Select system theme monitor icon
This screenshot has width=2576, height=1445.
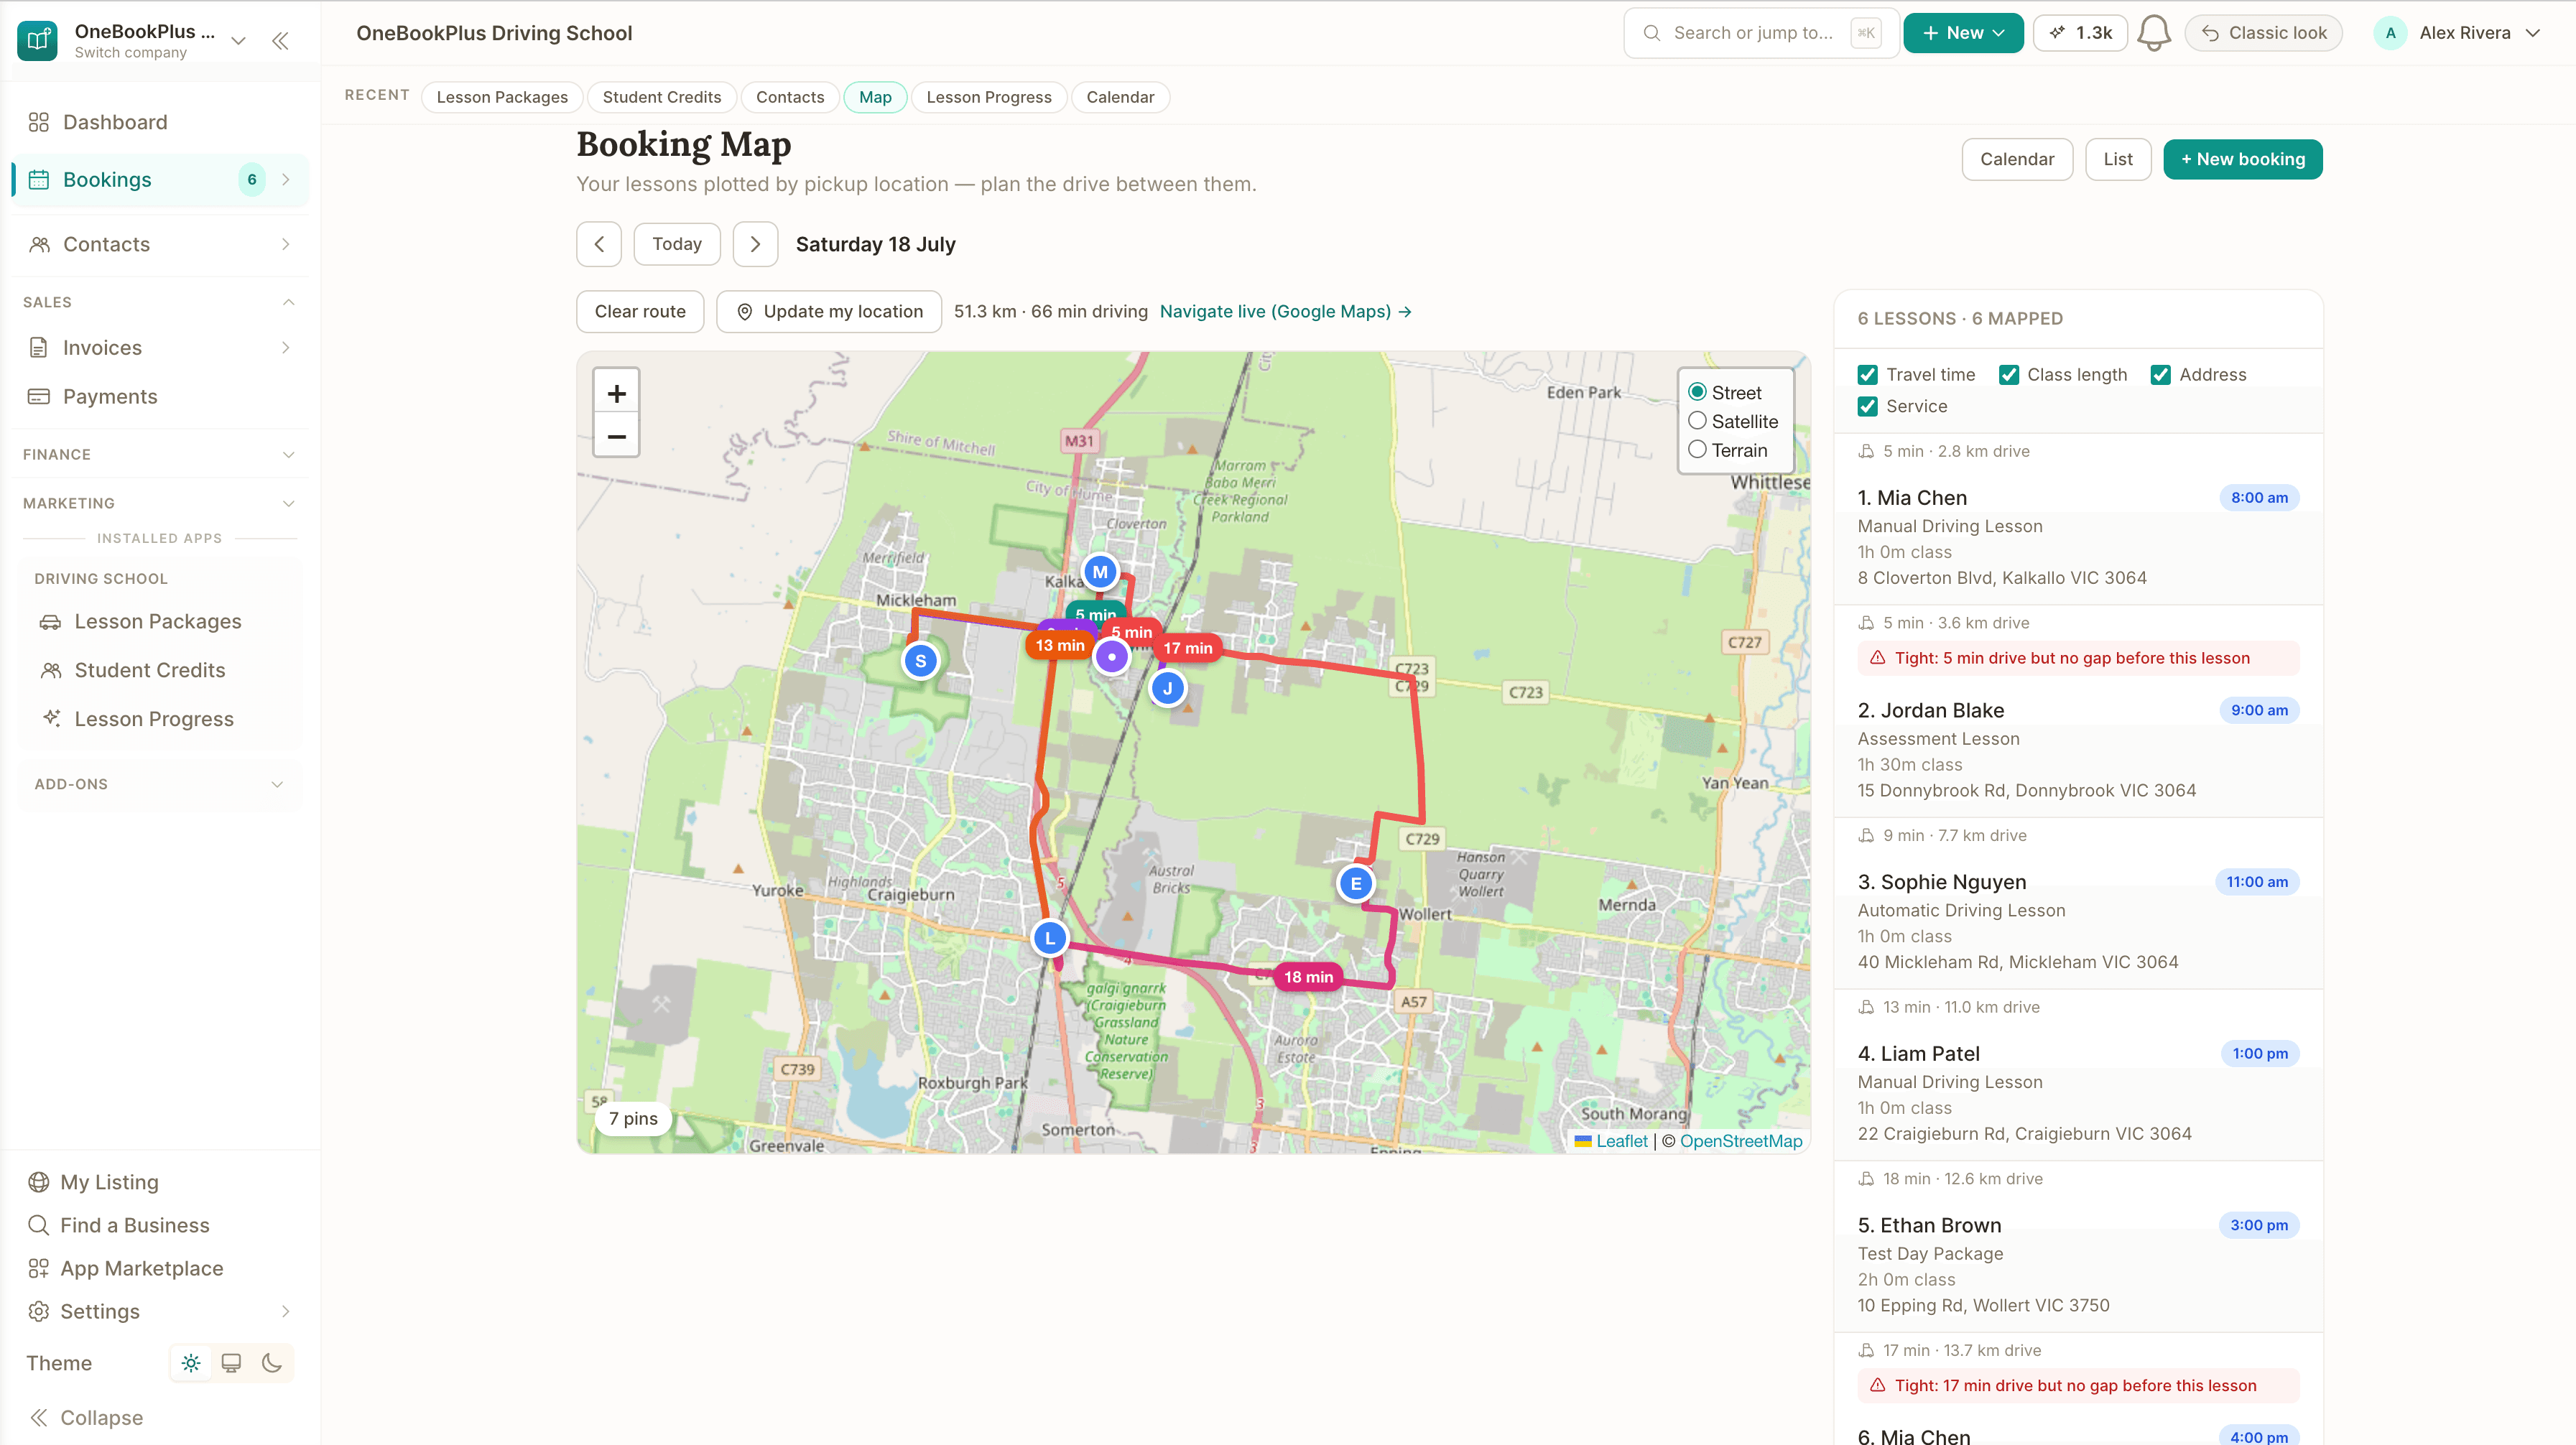tap(231, 1363)
